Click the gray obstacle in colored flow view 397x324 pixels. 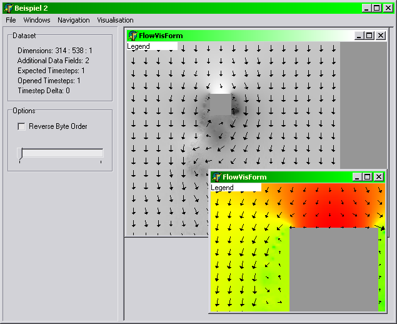click(333, 269)
